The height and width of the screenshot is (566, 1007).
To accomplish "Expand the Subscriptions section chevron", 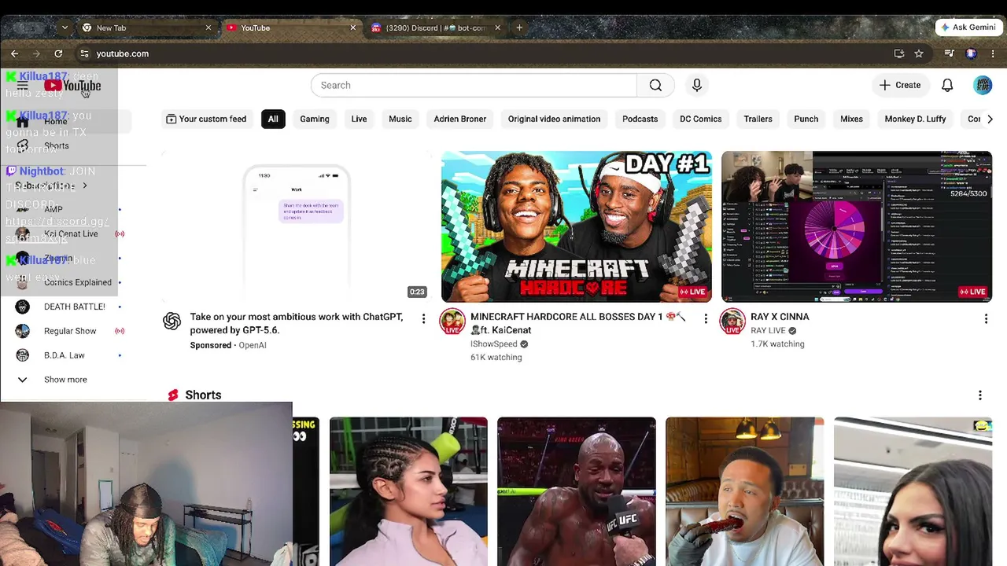I will point(85,186).
